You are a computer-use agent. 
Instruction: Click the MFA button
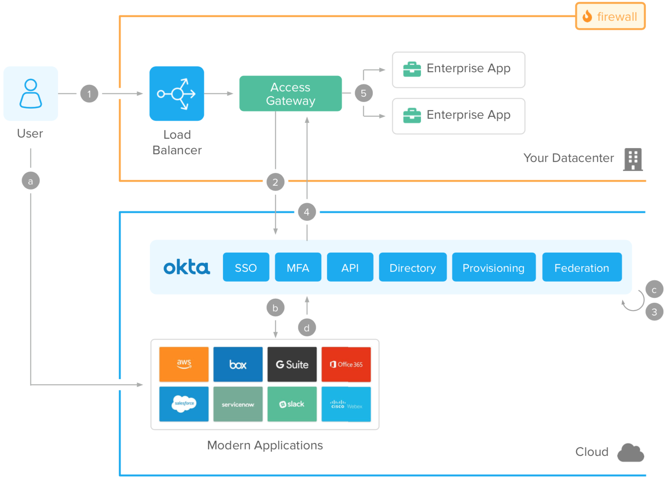pos(298,267)
